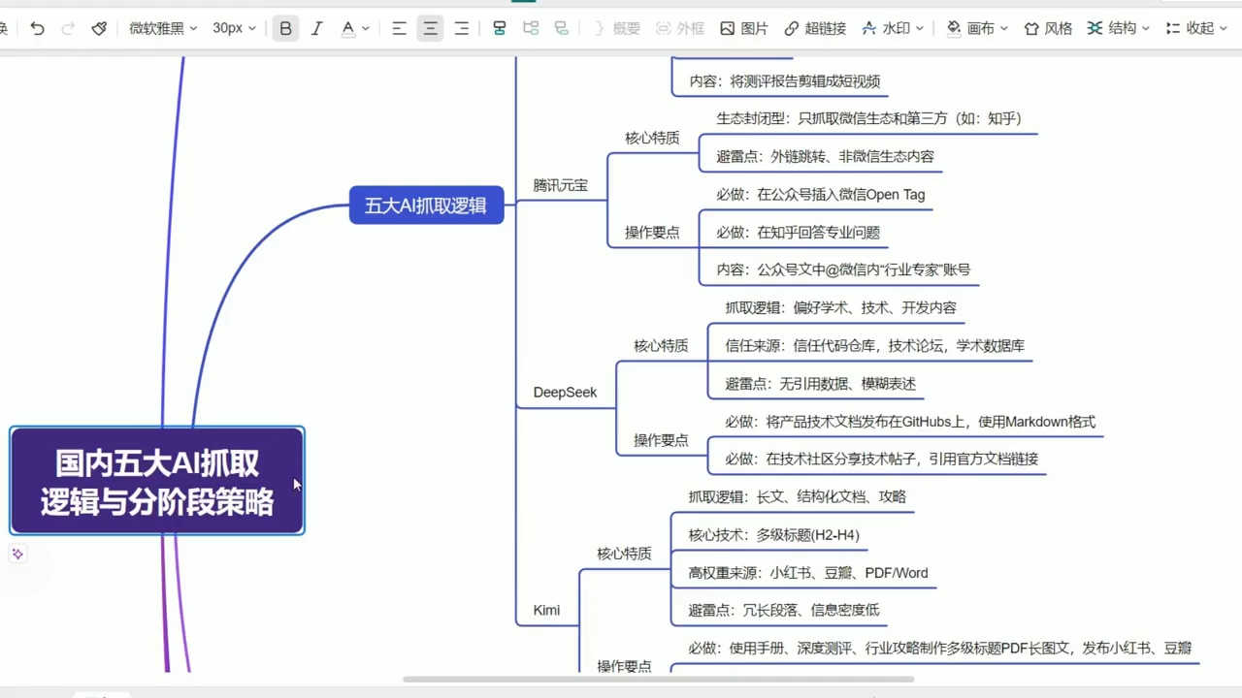Open the 水印 watermark dropdown
Viewport: 1242px width, 698px height.
point(893,28)
